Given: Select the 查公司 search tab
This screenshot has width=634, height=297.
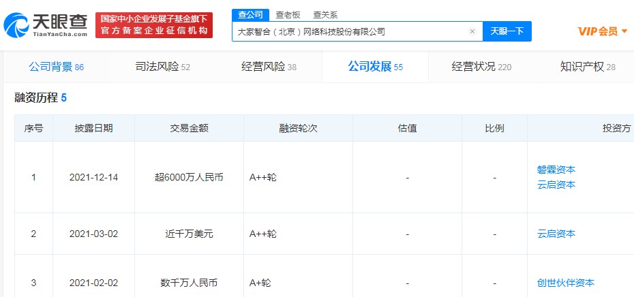Looking at the screenshot, I should tap(250, 15).
